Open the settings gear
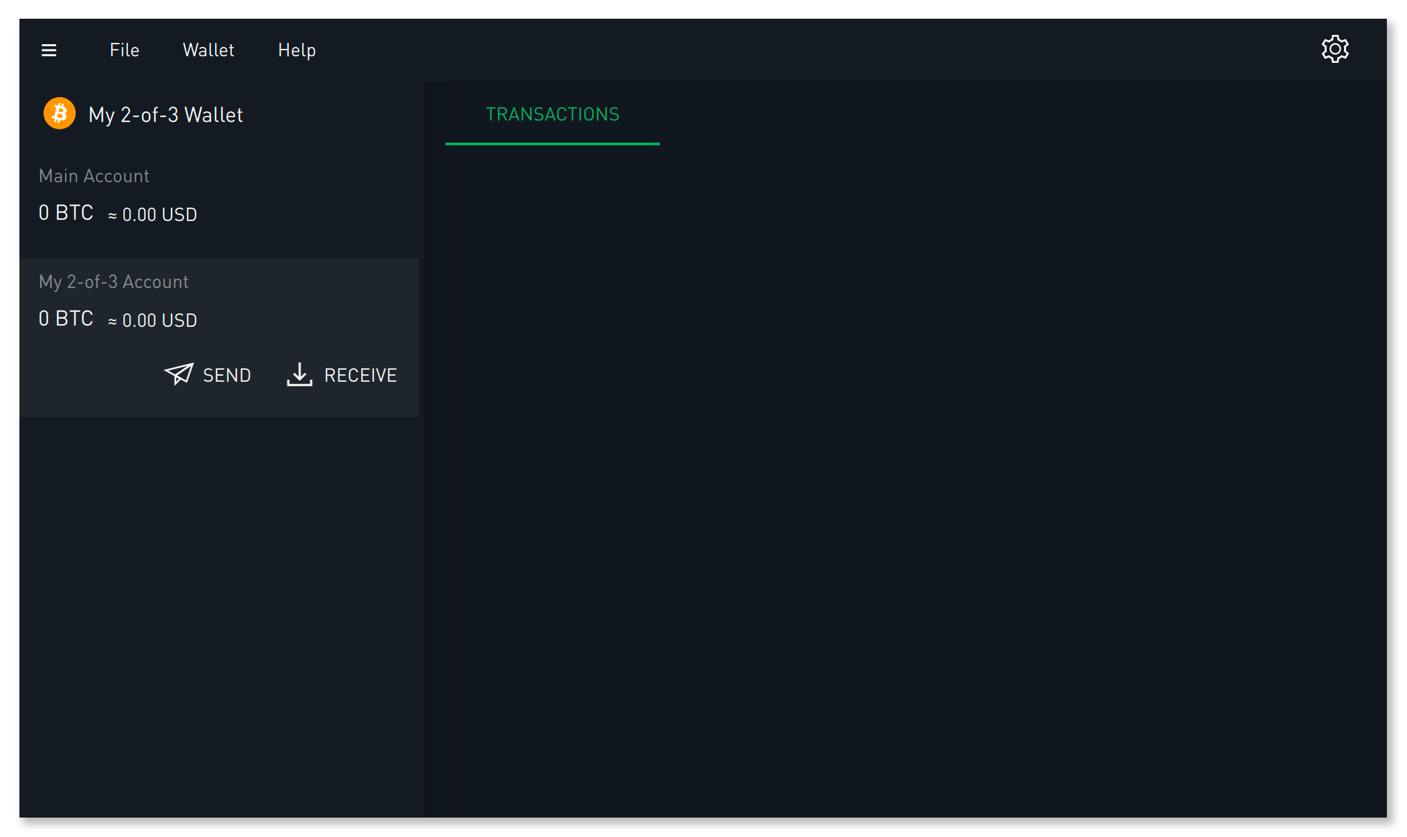 (1335, 49)
